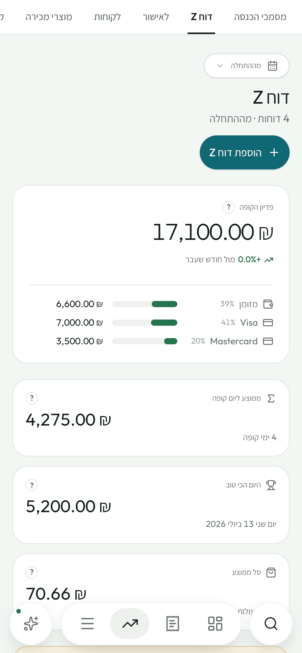This screenshot has width=302, height=653.
Task: Click the הוספת דוח Z button
Action: click(x=245, y=152)
